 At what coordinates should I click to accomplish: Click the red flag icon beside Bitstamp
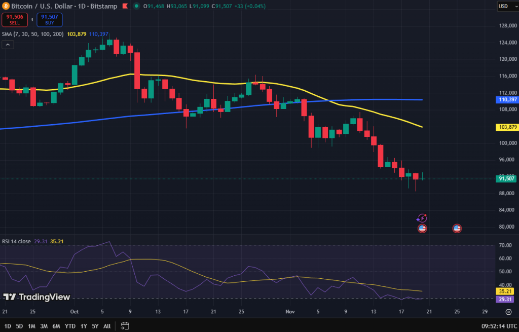[x=125, y=6]
